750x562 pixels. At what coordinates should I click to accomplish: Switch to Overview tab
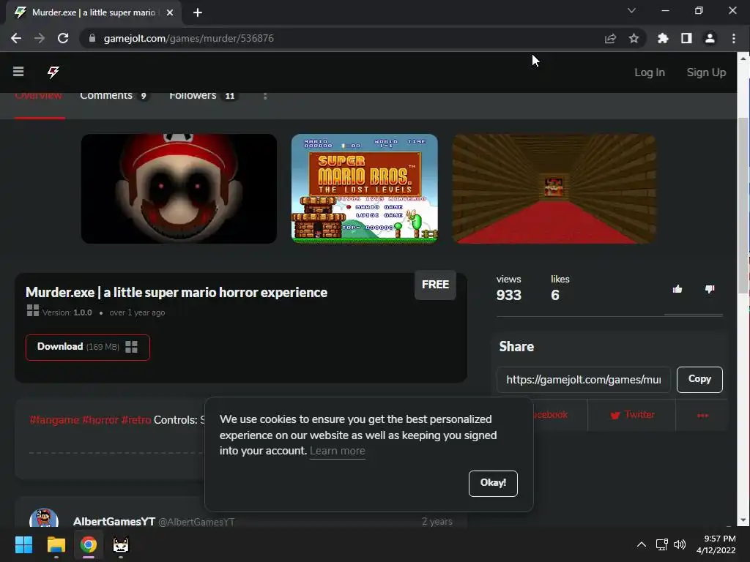pyautogui.click(x=39, y=96)
